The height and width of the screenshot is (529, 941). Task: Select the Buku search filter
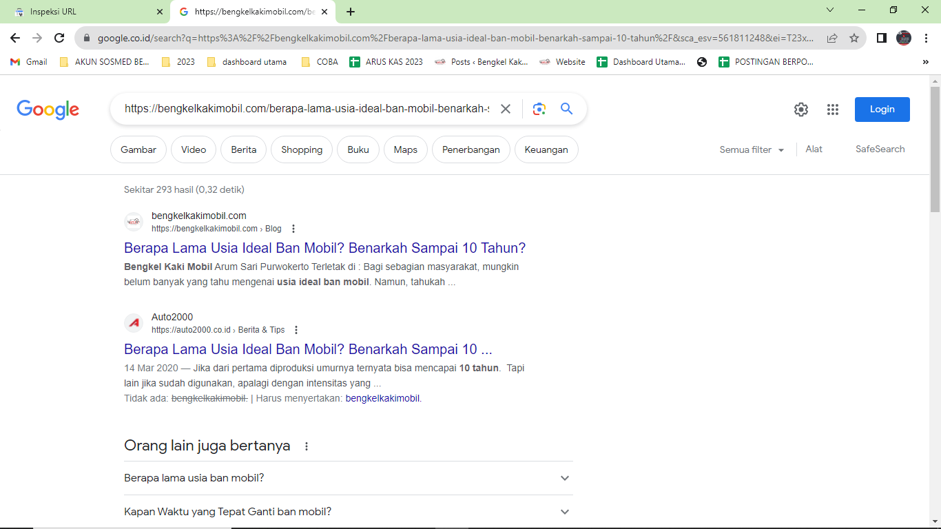(358, 149)
